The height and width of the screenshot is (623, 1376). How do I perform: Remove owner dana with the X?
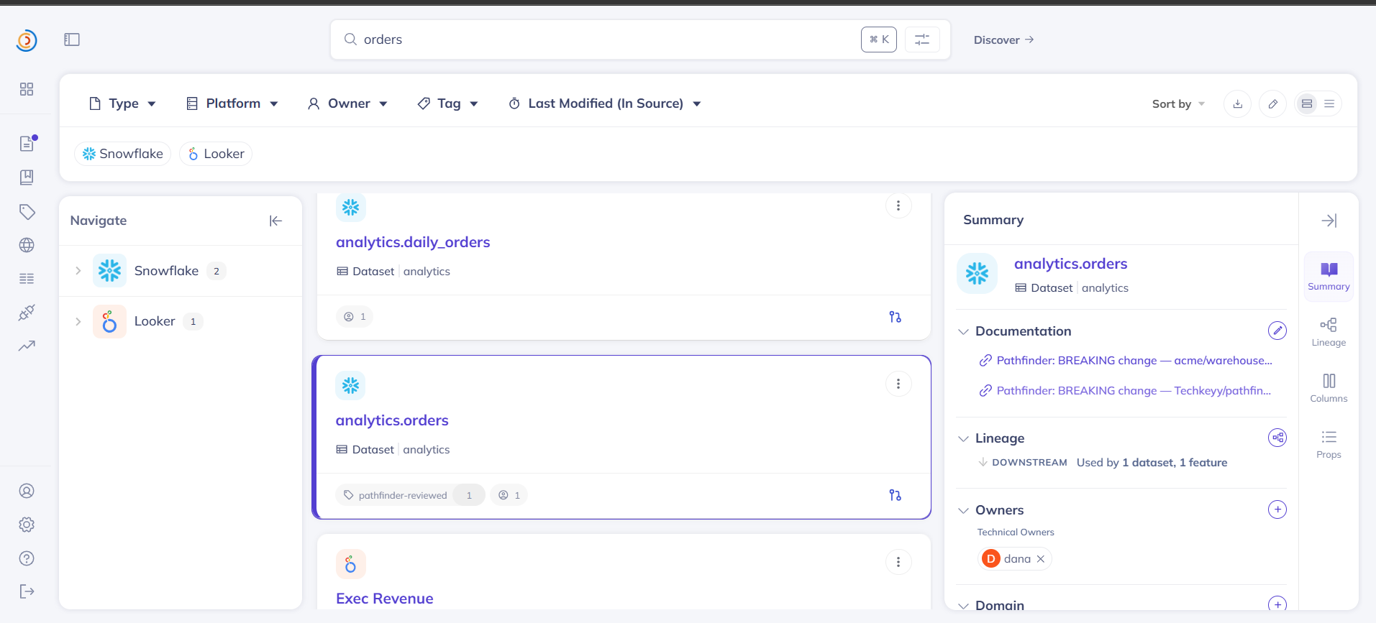point(1041,559)
